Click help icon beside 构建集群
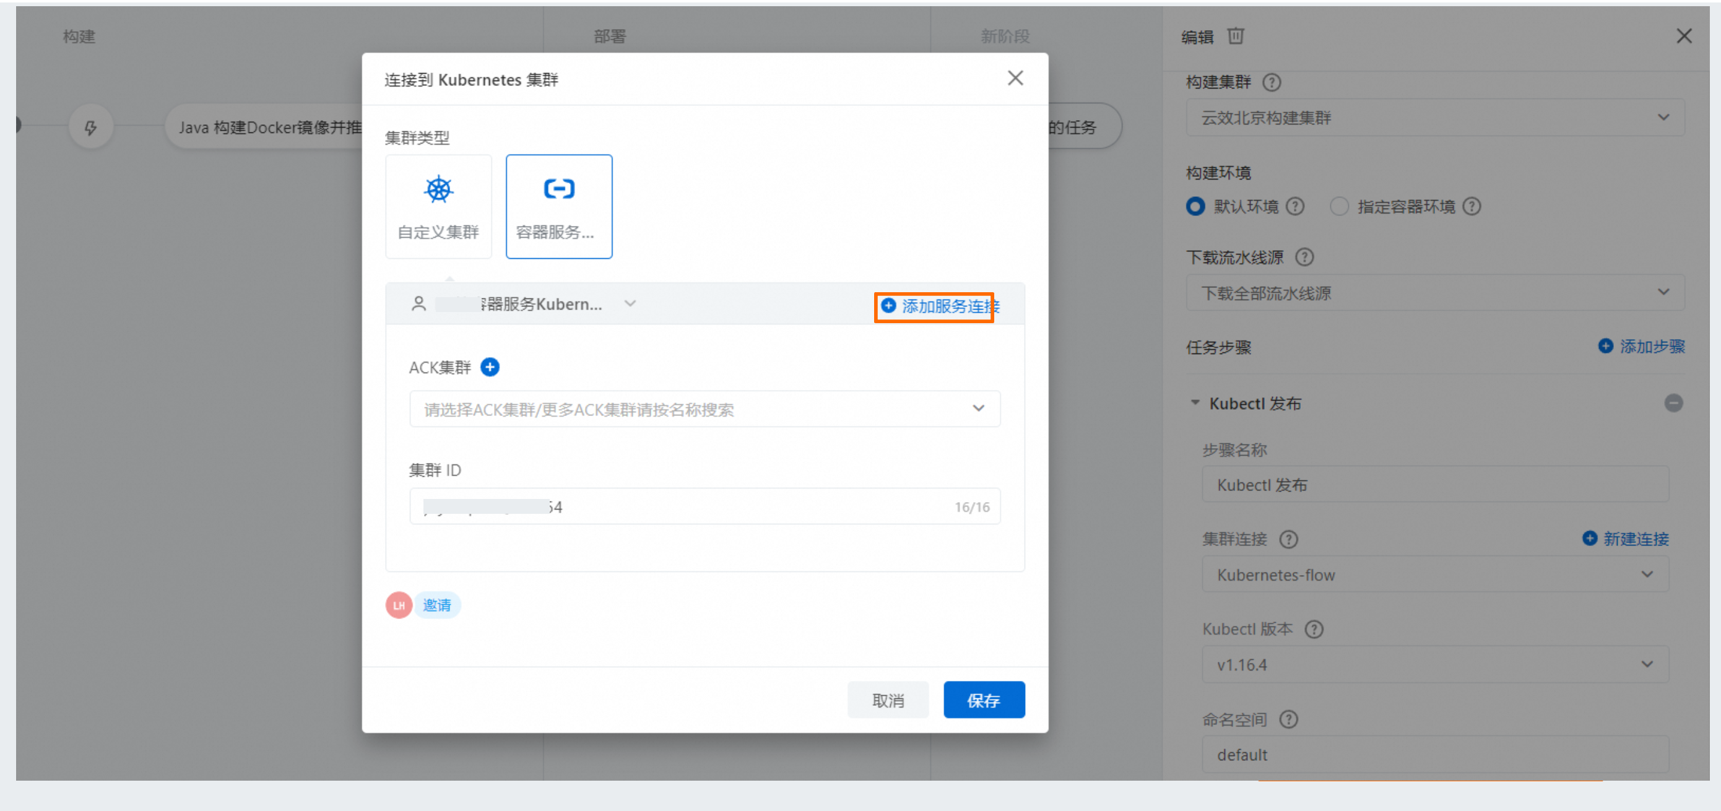This screenshot has width=1721, height=811. tap(1271, 82)
